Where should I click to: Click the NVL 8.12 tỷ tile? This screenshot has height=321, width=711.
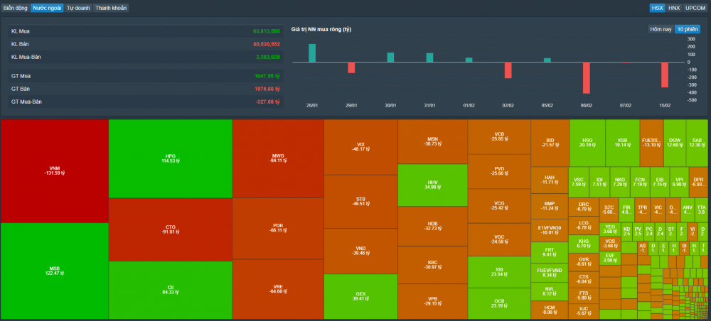(x=549, y=291)
